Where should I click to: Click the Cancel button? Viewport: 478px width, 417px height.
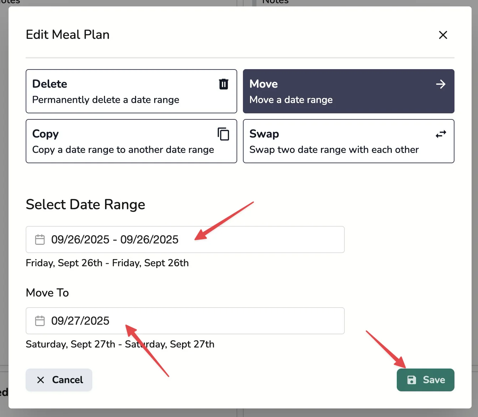coord(59,380)
